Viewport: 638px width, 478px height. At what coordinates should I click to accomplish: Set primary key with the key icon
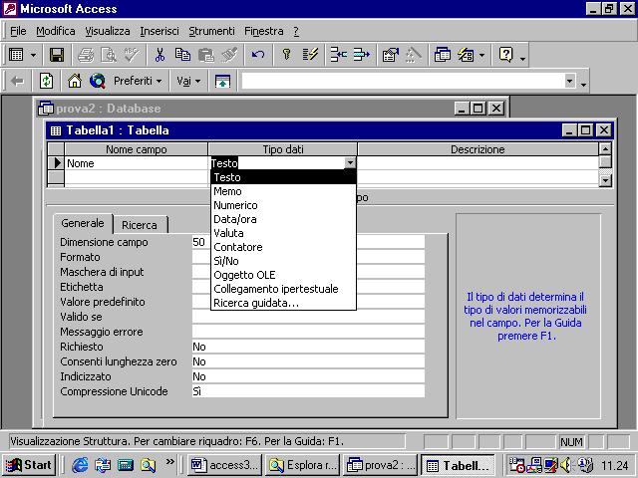286,55
